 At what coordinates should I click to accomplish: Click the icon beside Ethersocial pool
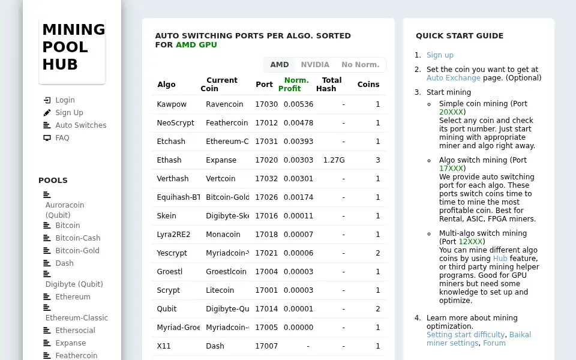pos(47,330)
